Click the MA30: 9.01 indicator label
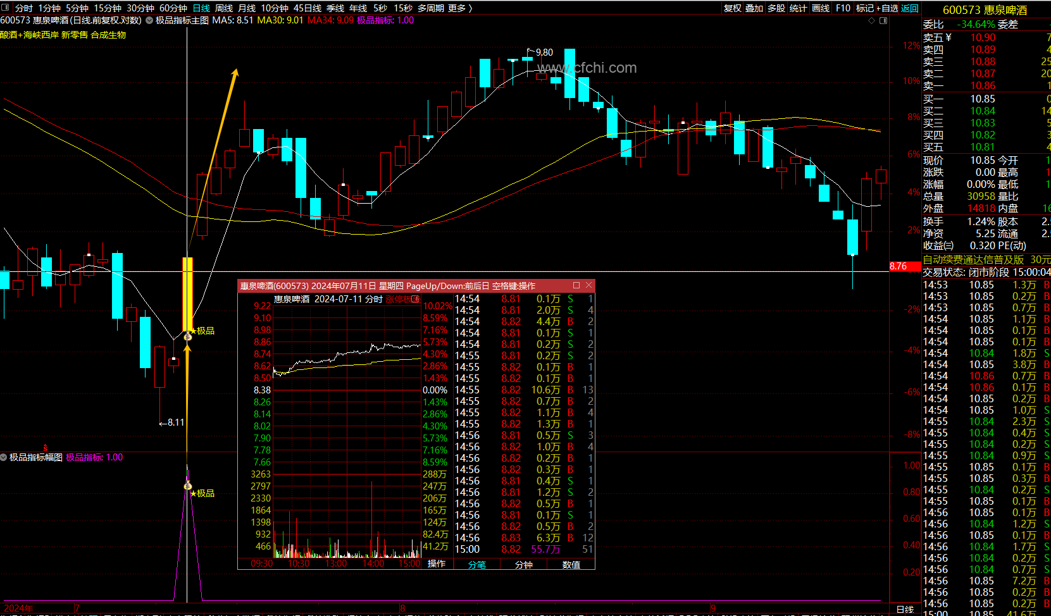This screenshot has height=616, width=1051. tap(280, 20)
